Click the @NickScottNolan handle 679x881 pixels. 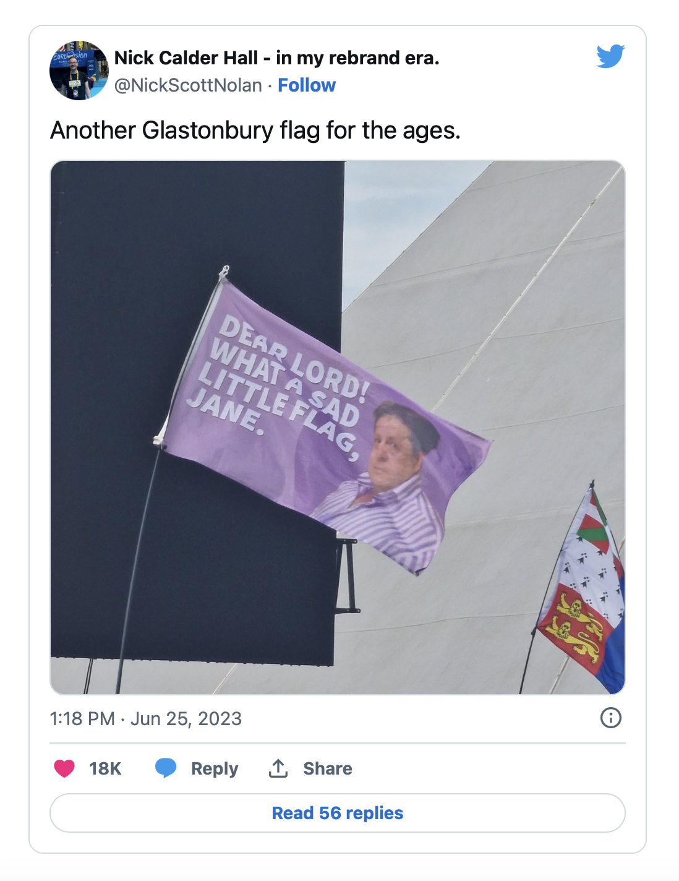(188, 85)
